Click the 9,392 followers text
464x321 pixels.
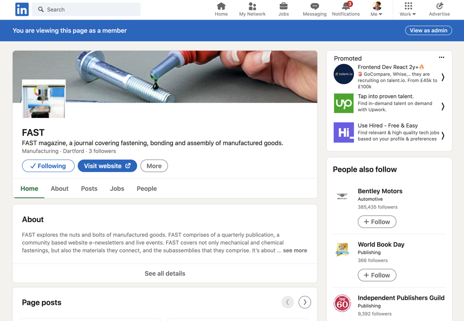click(375, 314)
